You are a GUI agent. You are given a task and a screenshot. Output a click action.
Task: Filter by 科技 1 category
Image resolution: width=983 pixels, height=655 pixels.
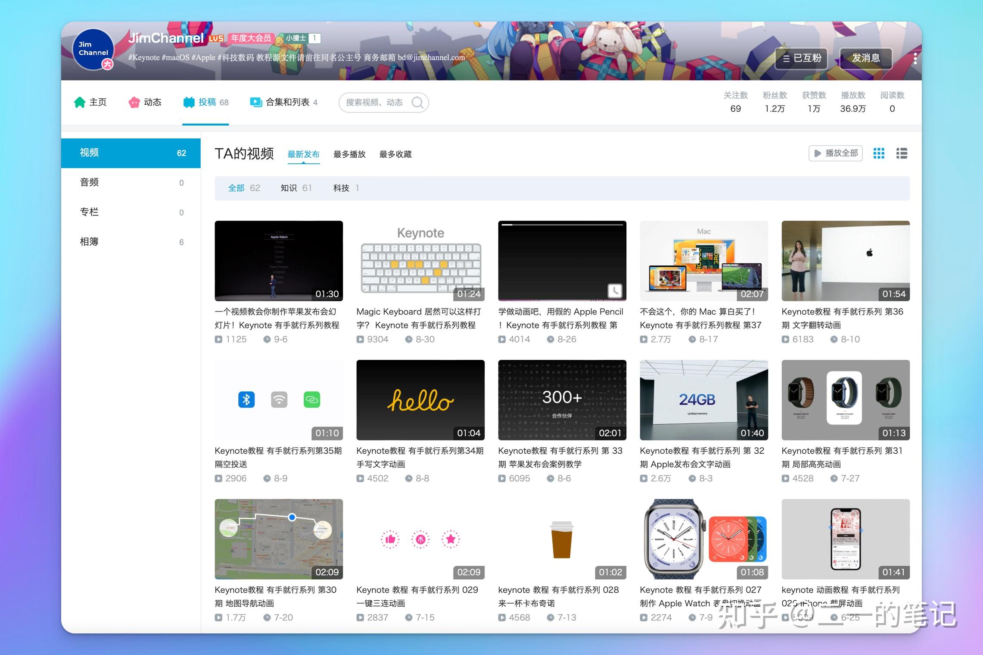(x=346, y=188)
